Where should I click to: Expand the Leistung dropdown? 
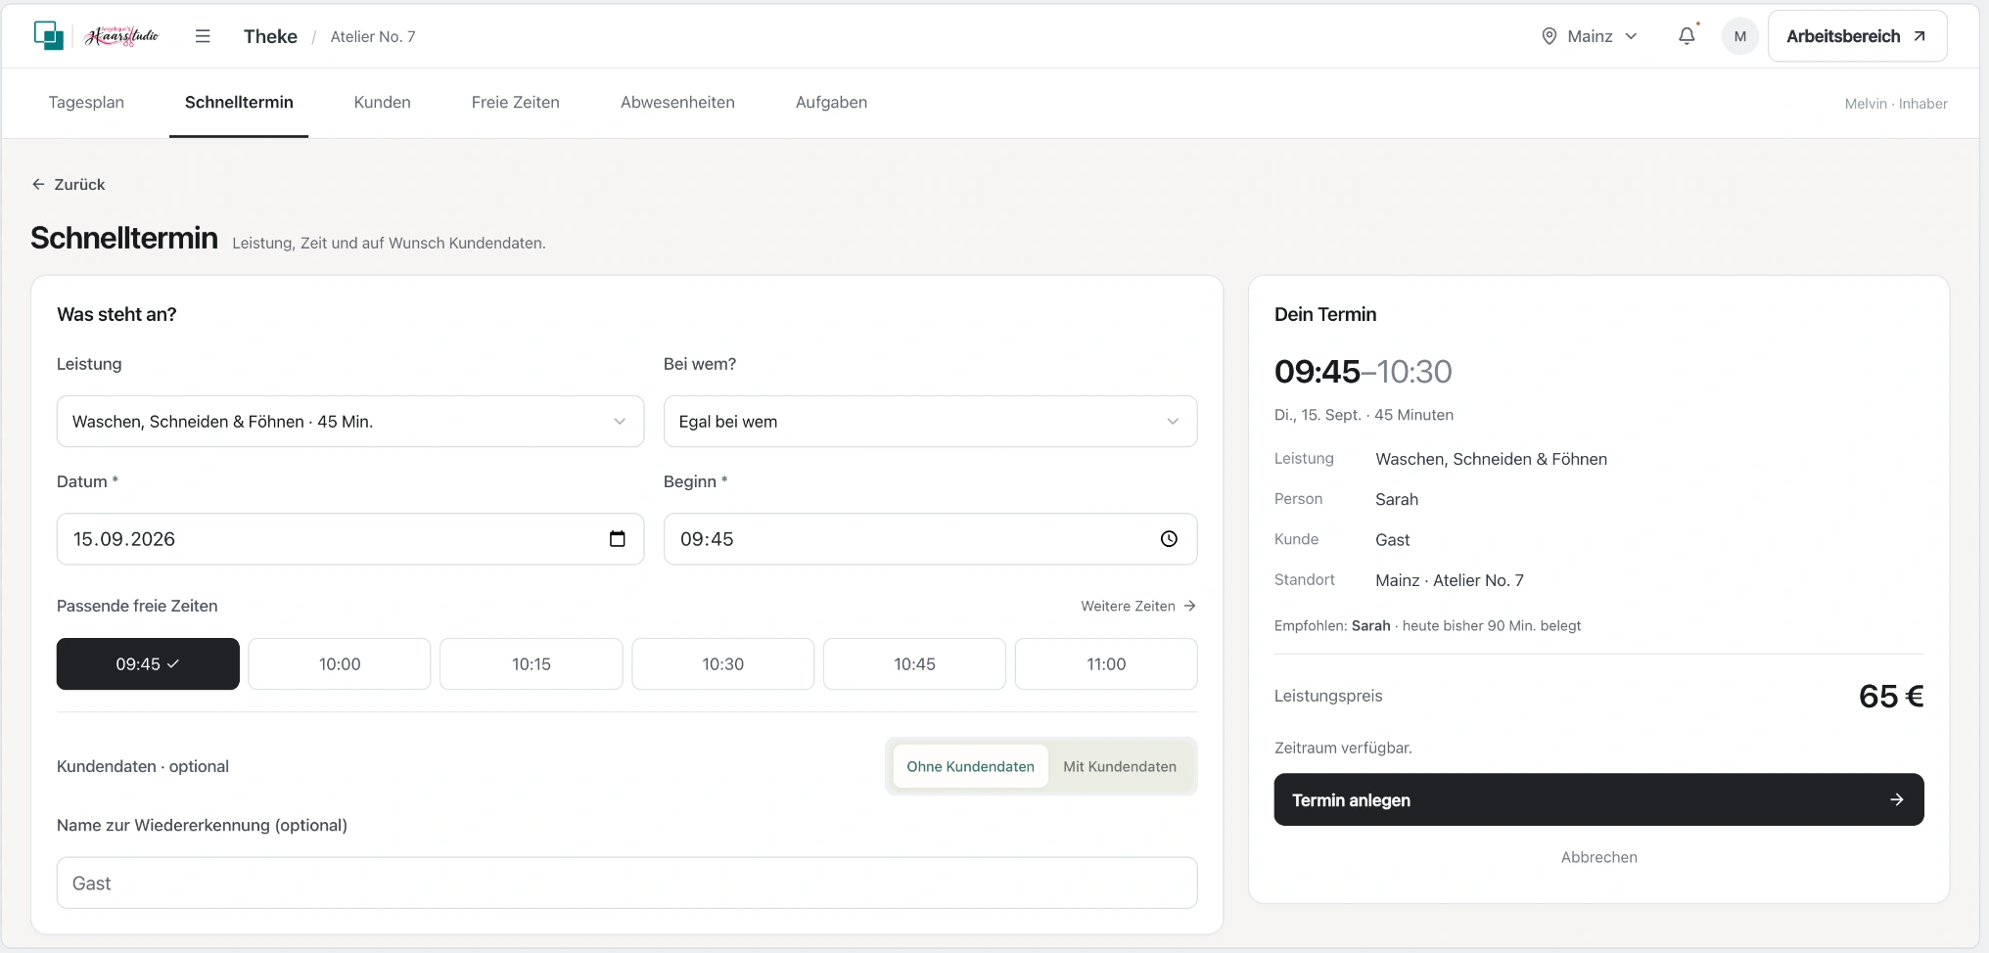[350, 422]
